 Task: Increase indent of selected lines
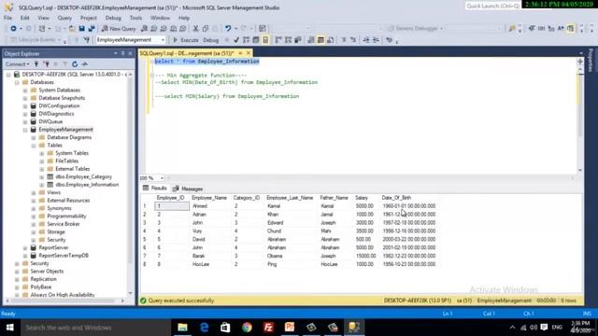pyautogui.click(x=376, y=40)
